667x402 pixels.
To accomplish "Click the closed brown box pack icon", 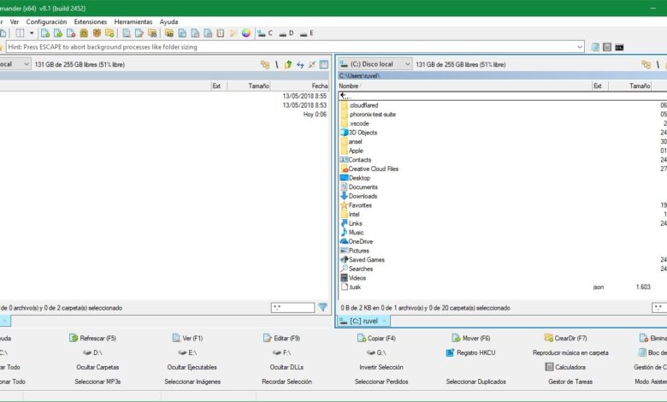I will pyautogui.click(x=84, y=33).
